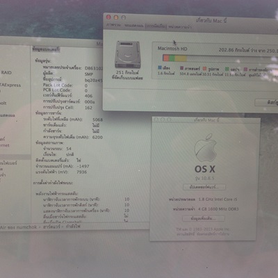
Task: Click the manufacturer value "SMP"
Action: [89, 74]
